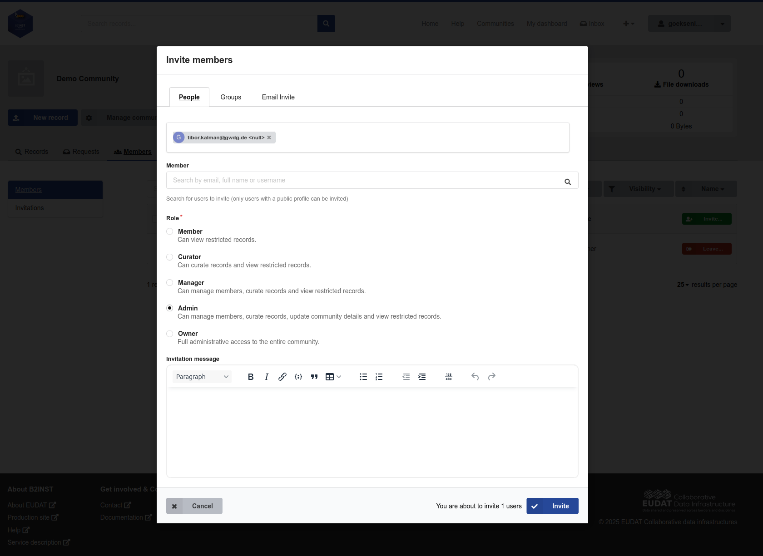Create a numbered list

[379, 377]
